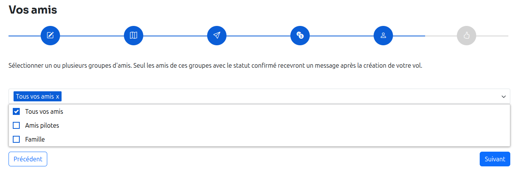This screenshot has height=183, width=525.
Task: Uncheck the 'Tous vos amis' checkbox
Action: click(16, 111)
